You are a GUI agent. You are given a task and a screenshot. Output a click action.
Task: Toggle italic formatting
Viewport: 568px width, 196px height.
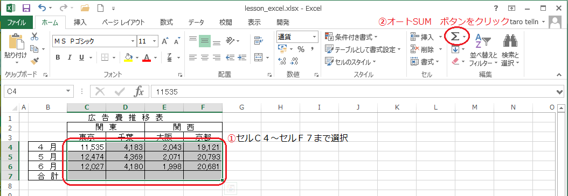(70, 57)
